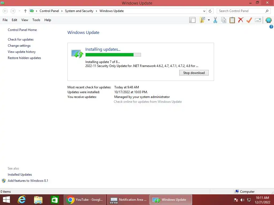Click Action Center flag tray icon
274x205 pixels.
tap(236, 200)
